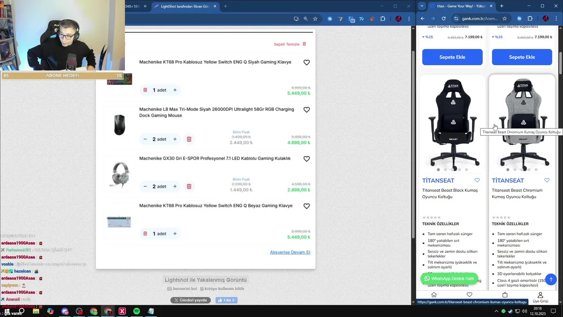This screenshot has height=317, width=563.
Task: Select first image dot of Beast Black chair
Action: coord(439,170)
